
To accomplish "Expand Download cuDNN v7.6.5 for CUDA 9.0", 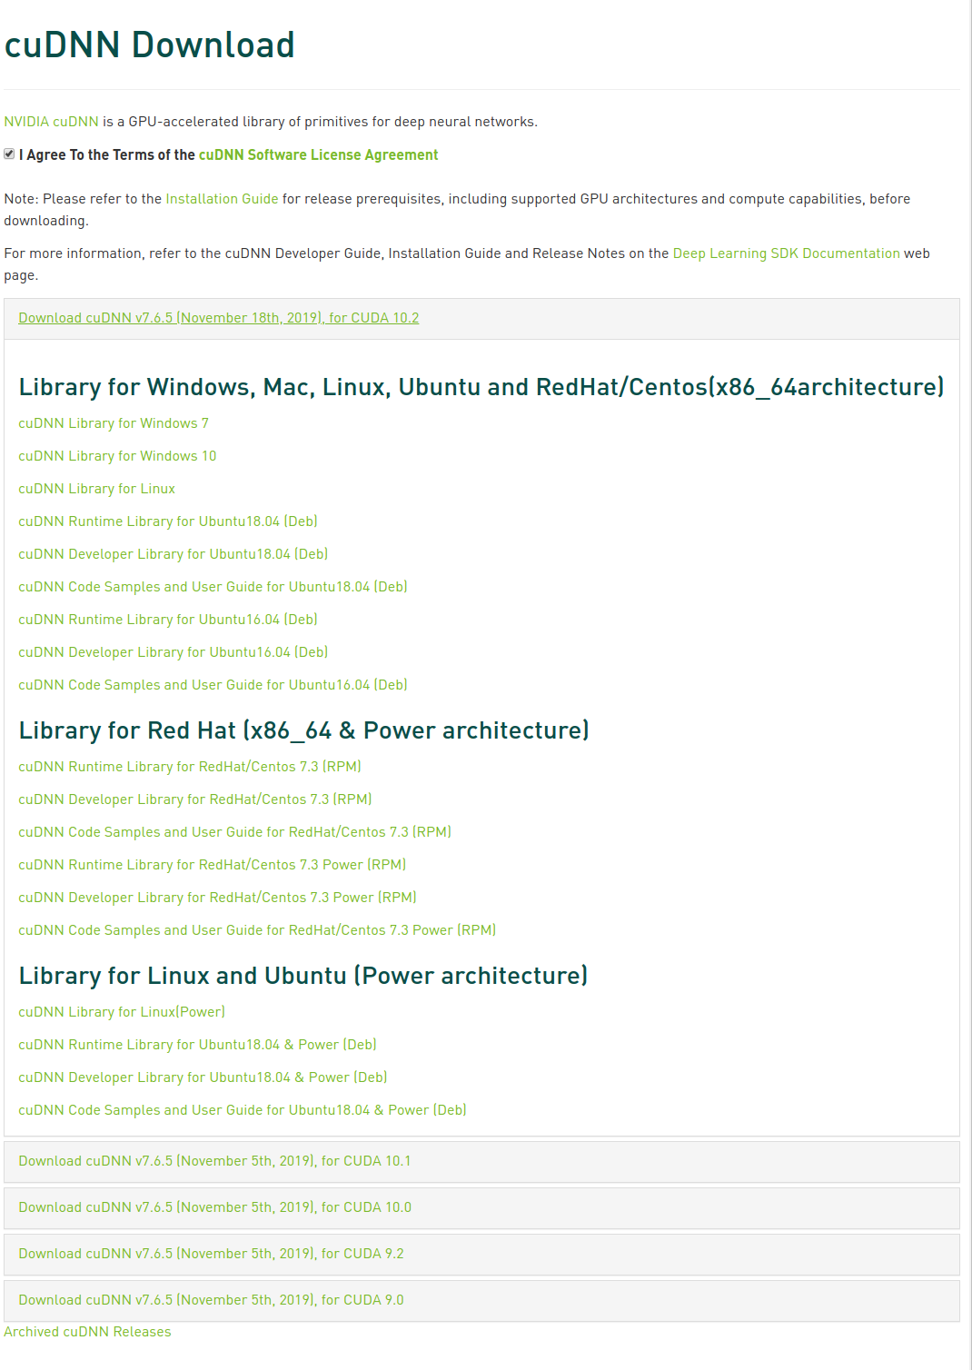I will click(211, 1300).
